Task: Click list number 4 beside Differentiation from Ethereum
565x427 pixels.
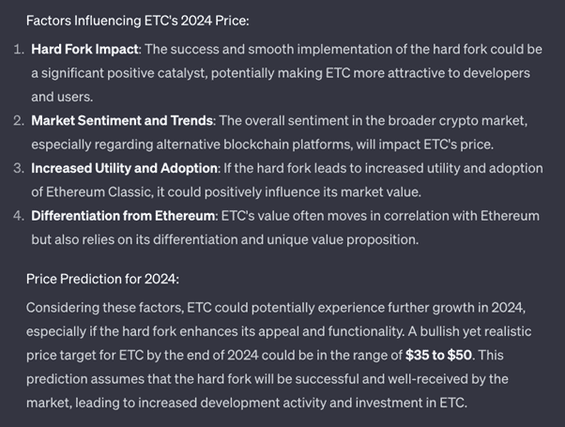Action: tap(19, 216)
